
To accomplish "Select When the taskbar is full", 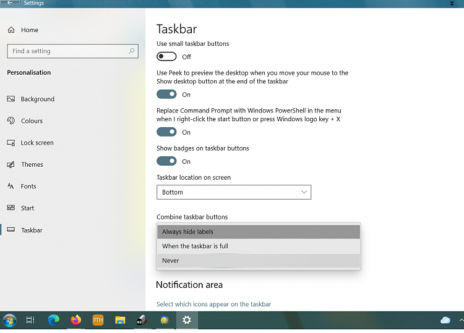I will click(x=259, y=246).
